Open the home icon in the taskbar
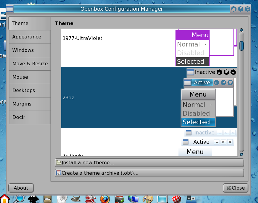 pos(4,199)
